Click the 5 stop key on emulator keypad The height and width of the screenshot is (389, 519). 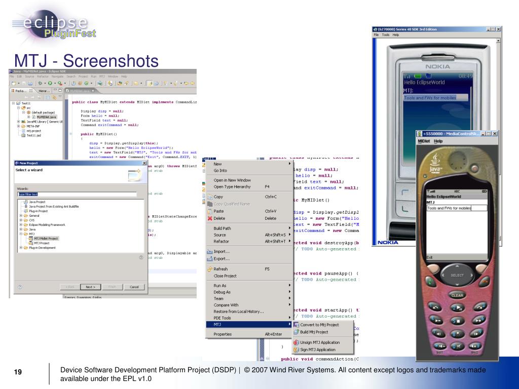coord(458,321)
